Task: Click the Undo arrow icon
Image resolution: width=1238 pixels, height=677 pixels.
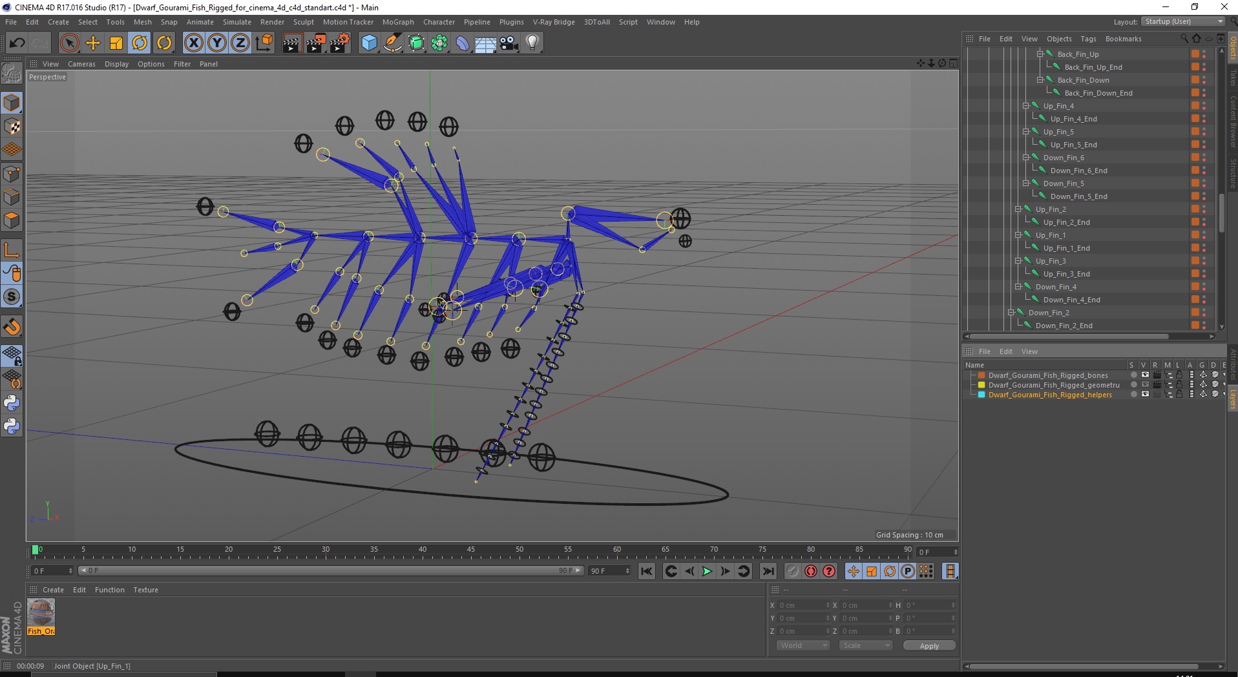Action: click(x=17, y=43)
